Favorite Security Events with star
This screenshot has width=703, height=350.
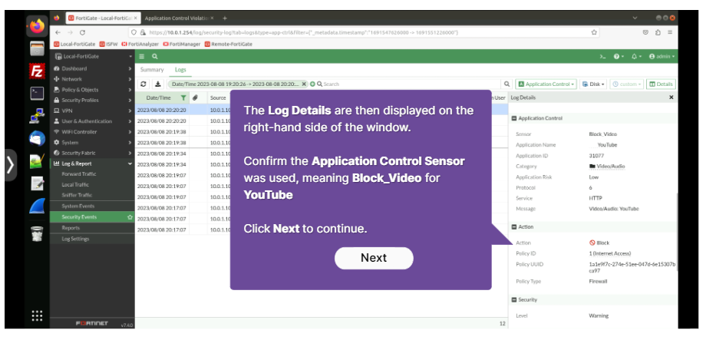[130, 217]
